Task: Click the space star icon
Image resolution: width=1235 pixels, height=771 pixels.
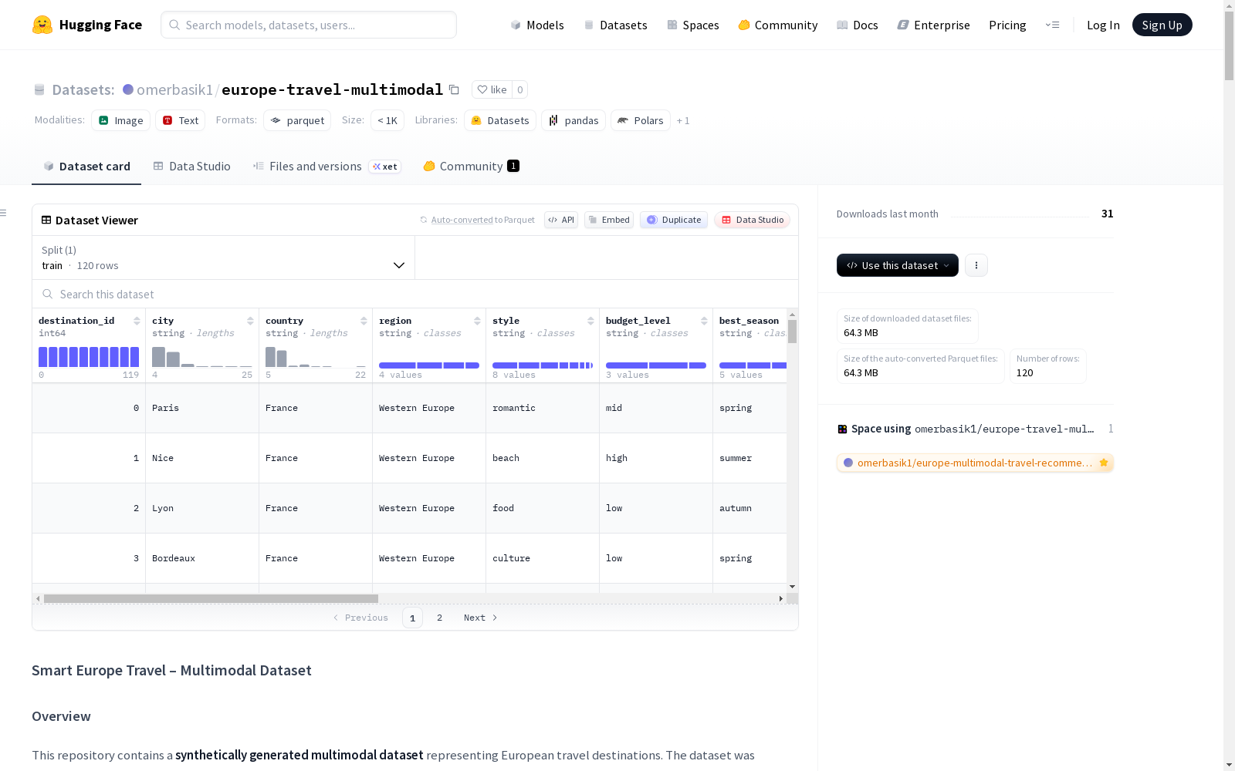Action: (1104, 463)
